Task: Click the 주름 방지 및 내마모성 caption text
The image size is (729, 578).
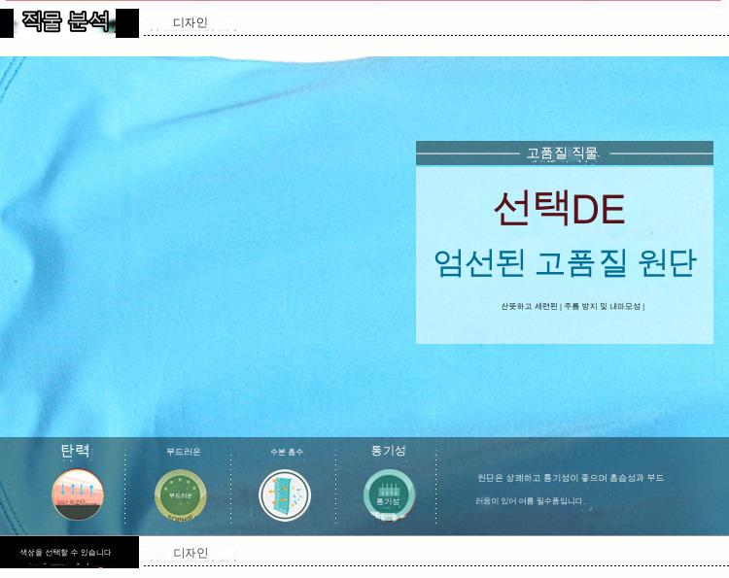Action: click(x=603, y=306)
